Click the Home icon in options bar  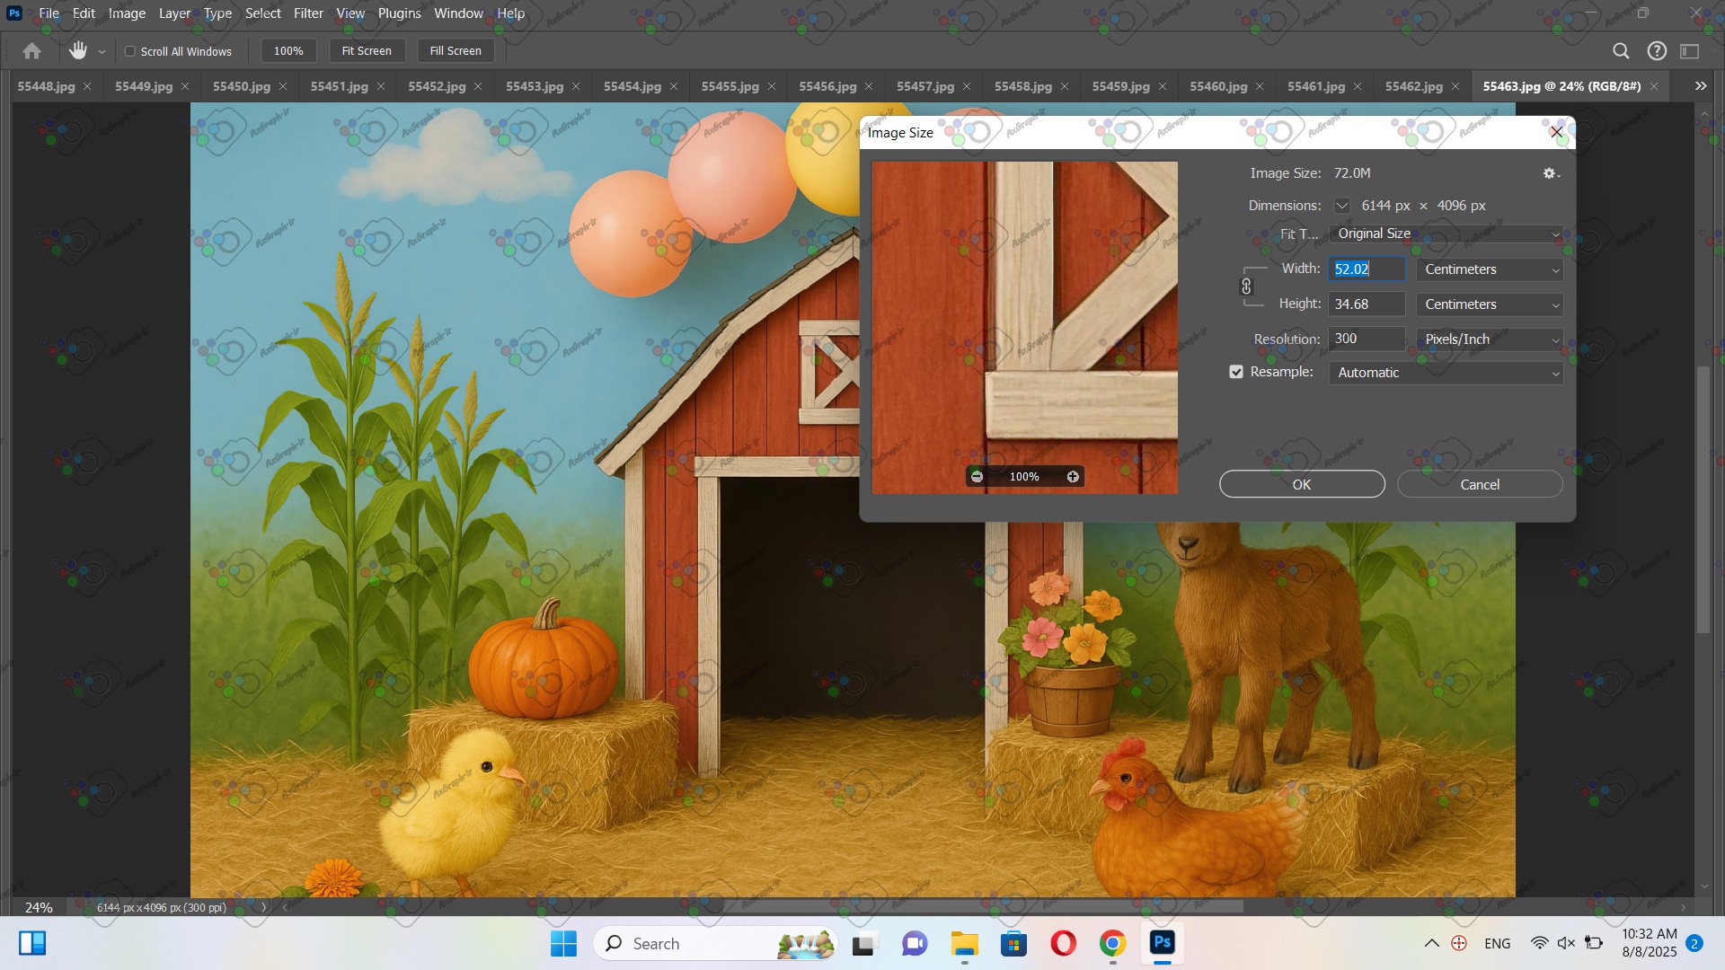[31, 51]
